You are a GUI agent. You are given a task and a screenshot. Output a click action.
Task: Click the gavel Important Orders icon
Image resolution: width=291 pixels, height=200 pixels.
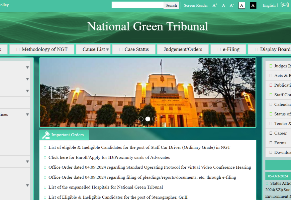pyautogui.click(x=46, y=135)
